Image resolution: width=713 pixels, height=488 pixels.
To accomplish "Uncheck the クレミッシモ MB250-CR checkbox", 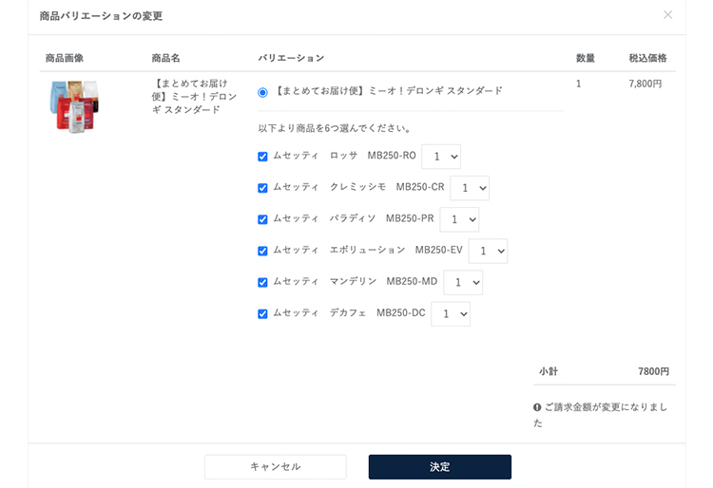I will point(262,188).
